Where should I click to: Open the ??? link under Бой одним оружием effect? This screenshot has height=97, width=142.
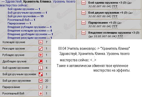pyautogui.click(x=115, y=6)
